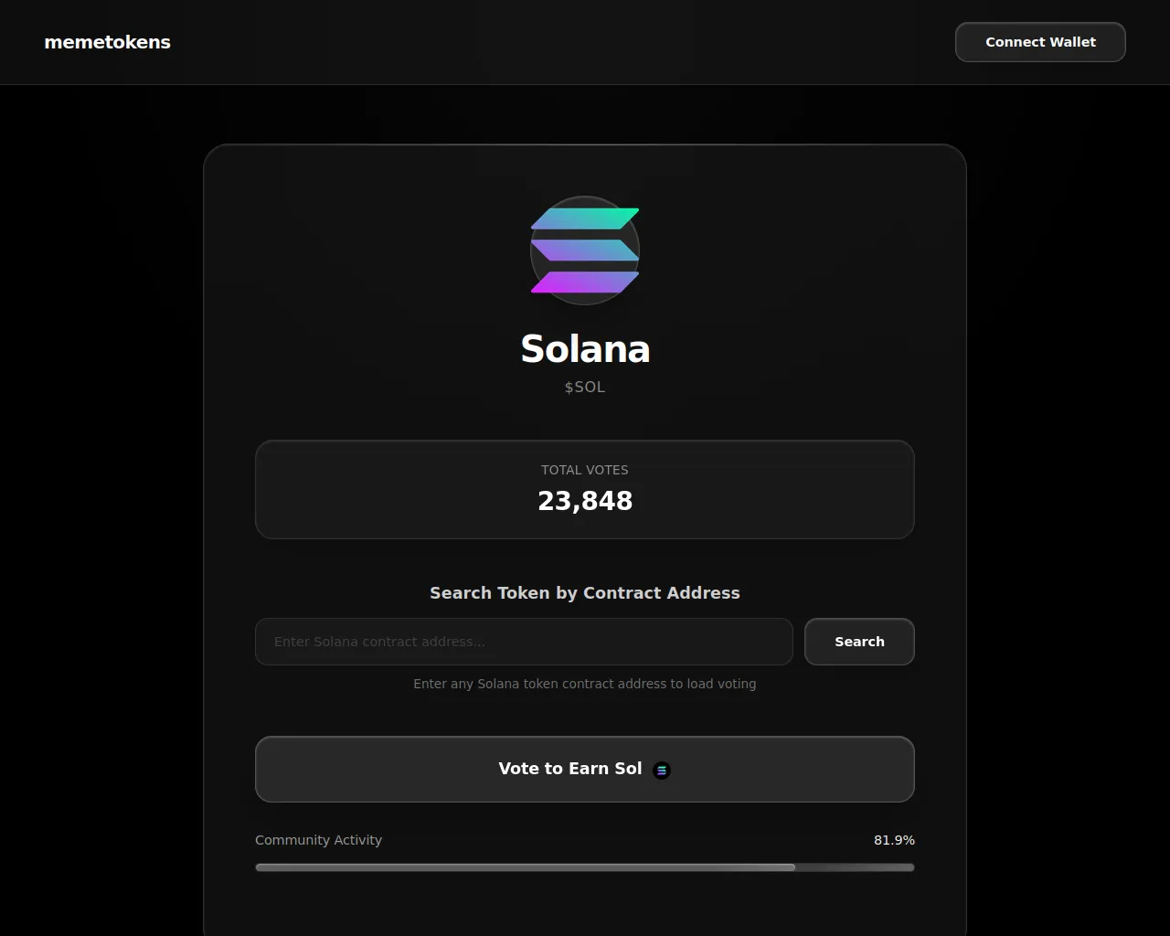
Task: Click the 23,848 vote count
Action: coord(585,501)
